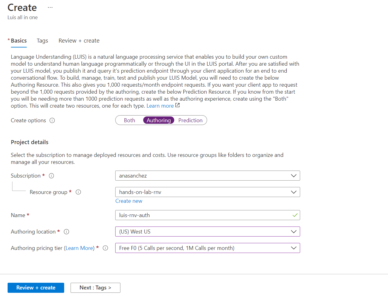Click the Next : Tags > button
Screen dimensions: 388x294
95,288
